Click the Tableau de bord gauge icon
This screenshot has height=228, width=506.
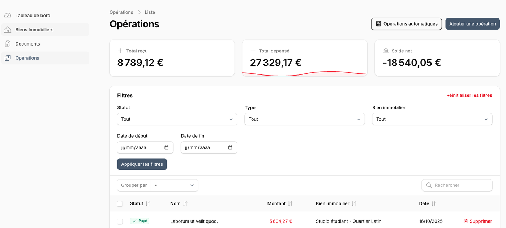point(8,16)
